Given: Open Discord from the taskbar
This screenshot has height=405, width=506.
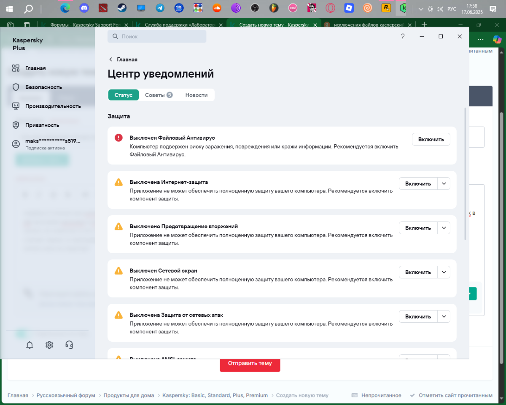Looking at the screenshot, I should (83, 8).
